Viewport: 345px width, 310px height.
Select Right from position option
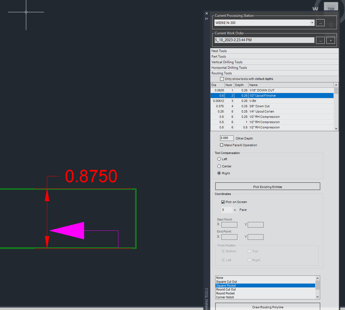coord(249,260)
